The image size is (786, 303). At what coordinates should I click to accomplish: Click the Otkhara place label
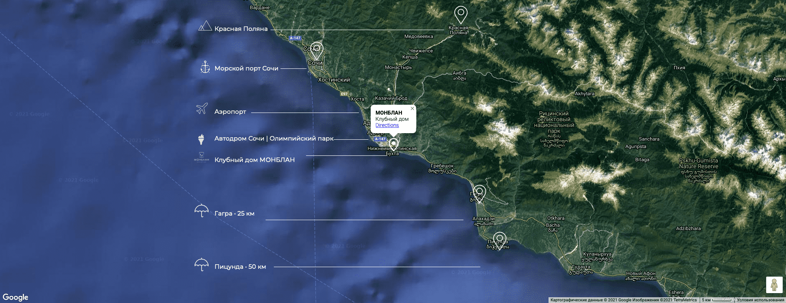point(556,218)
